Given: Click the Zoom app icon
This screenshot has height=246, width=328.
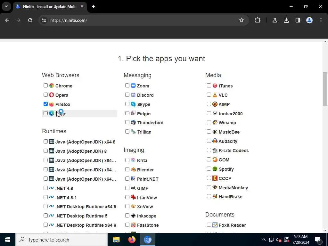Looking at the screenshot, I should click(x=133, y=86).
